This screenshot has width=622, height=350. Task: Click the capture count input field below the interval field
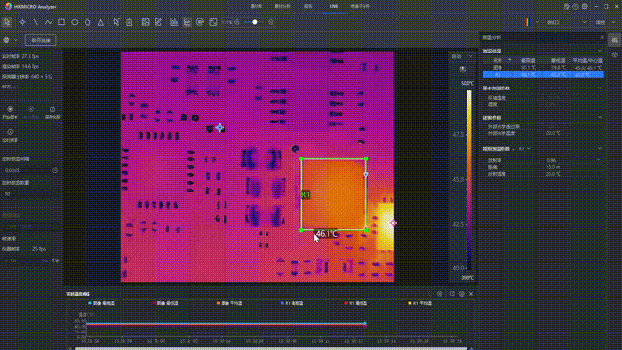coord(30,194)
